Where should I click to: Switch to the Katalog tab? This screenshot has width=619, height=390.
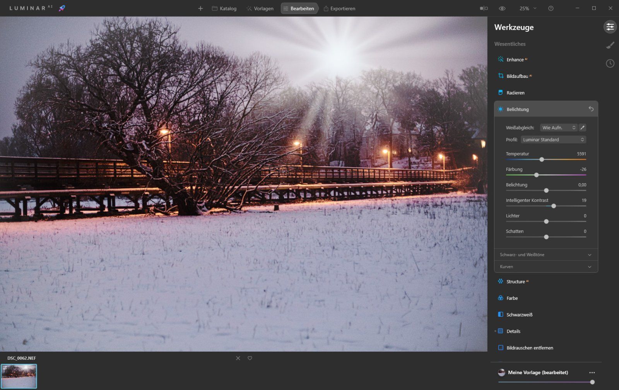[224, 9]
